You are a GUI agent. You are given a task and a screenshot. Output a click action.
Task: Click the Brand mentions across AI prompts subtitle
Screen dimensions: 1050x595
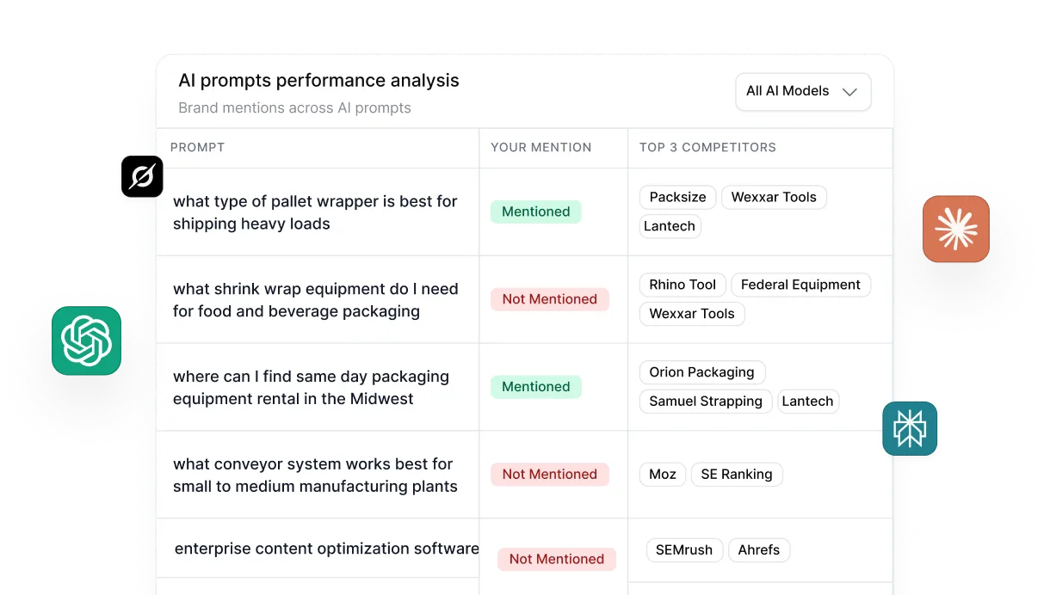(294, 108)
